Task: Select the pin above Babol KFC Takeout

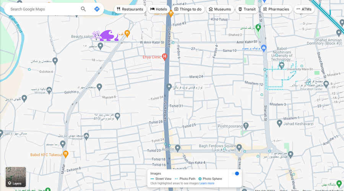Action: 63,144
